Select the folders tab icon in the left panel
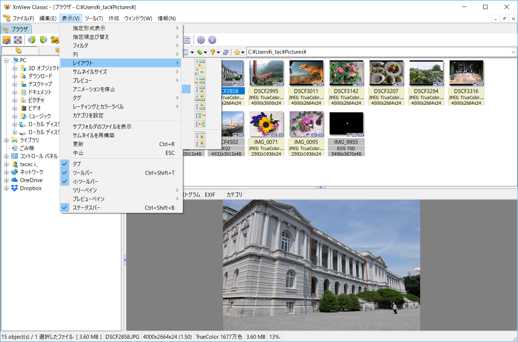The image size is (518, 342). point(19,51)
